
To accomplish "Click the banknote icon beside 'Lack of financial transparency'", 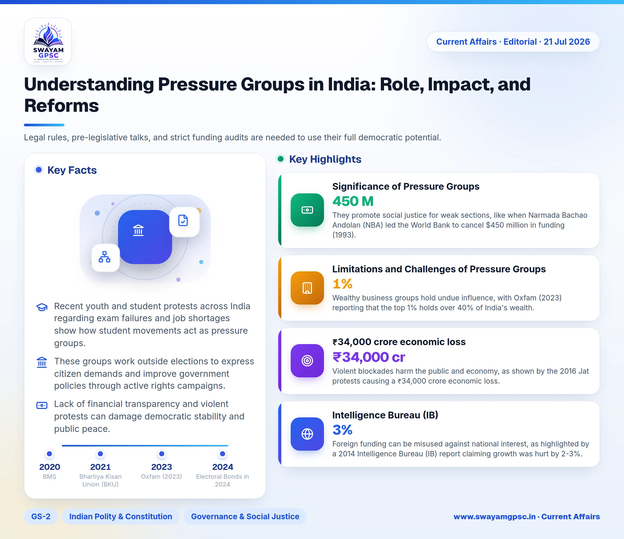I will pos(42,405).
